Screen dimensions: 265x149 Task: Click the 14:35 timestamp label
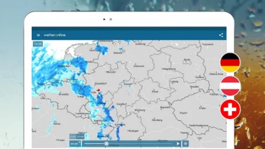click(x=38, y=44)
